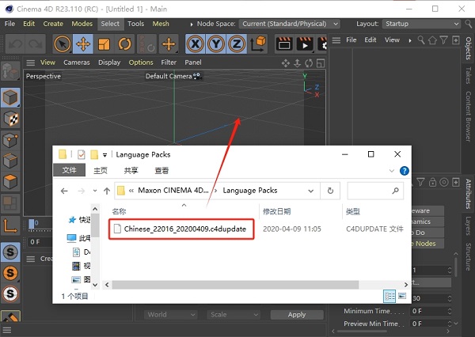Viewport: 475px width, 337px height.
Task: Toggle the Y axis lock
Action: point(216,44)
